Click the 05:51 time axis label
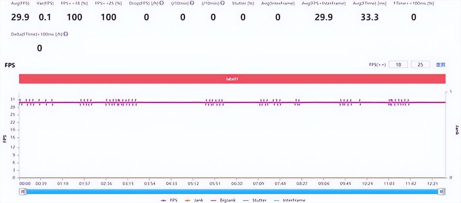This screenshot has height=203, width=461. point(215,183)
